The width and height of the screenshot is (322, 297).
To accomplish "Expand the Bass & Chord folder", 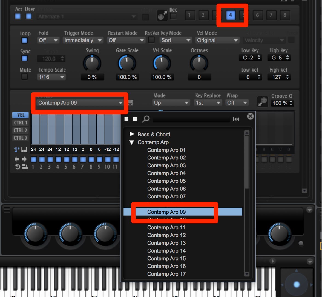I will pos(132,134).
